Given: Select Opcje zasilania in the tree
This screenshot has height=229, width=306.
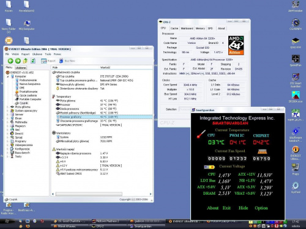Looking at the screenshot, I should pyautogui.click(x=28, y=95).
